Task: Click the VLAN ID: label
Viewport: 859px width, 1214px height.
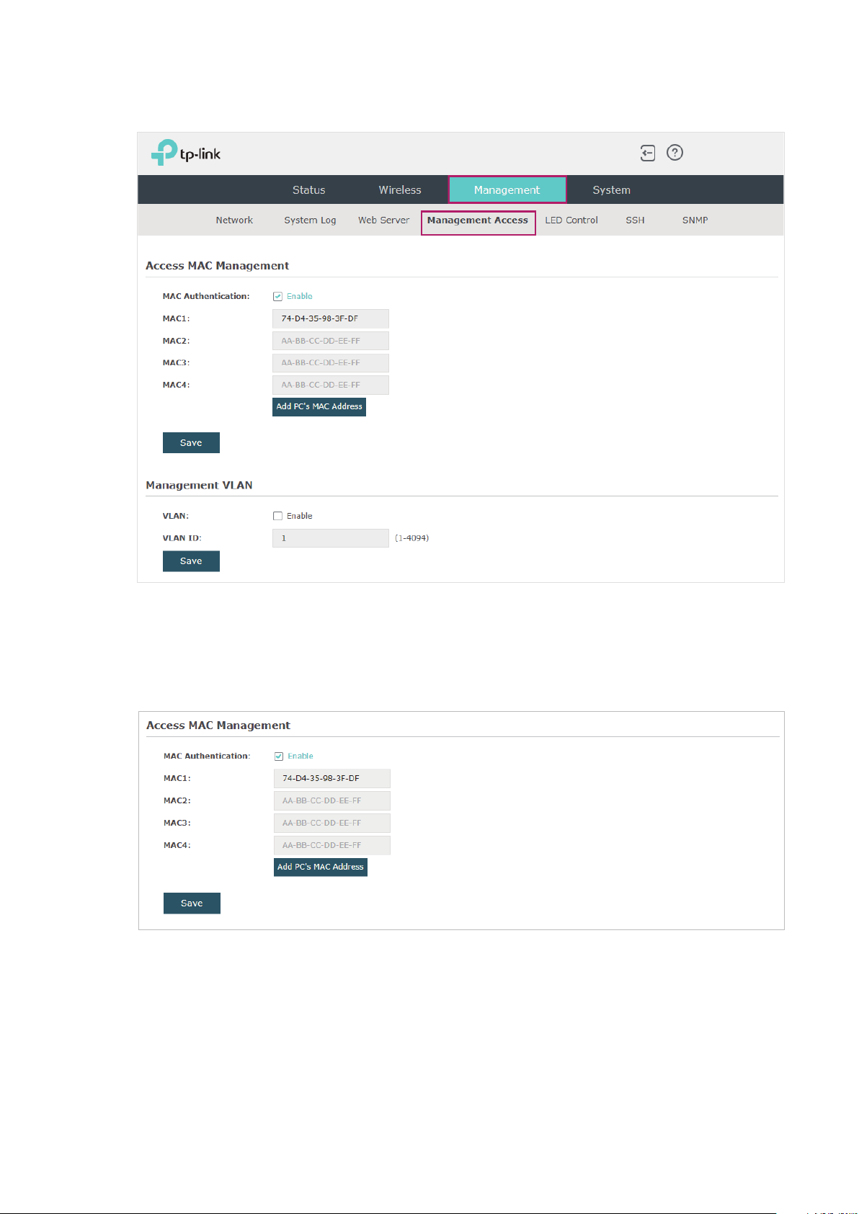Action: pyautogui.click(x=182, y=538)
